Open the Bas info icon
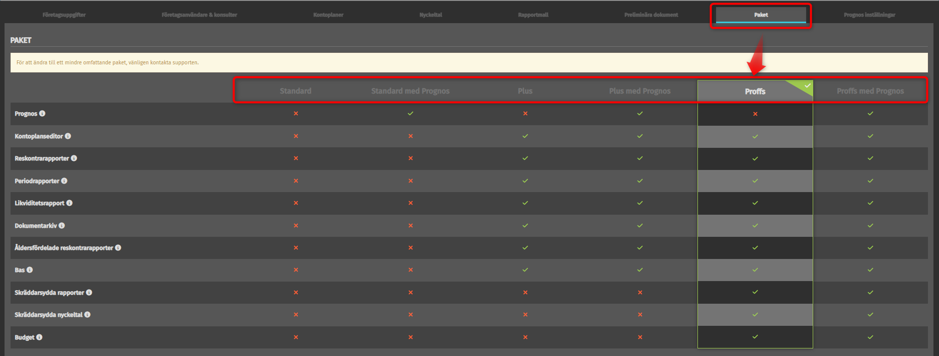The height and width of the screenshot is (356, 939). pyautogui.click(x=30, y=270)
